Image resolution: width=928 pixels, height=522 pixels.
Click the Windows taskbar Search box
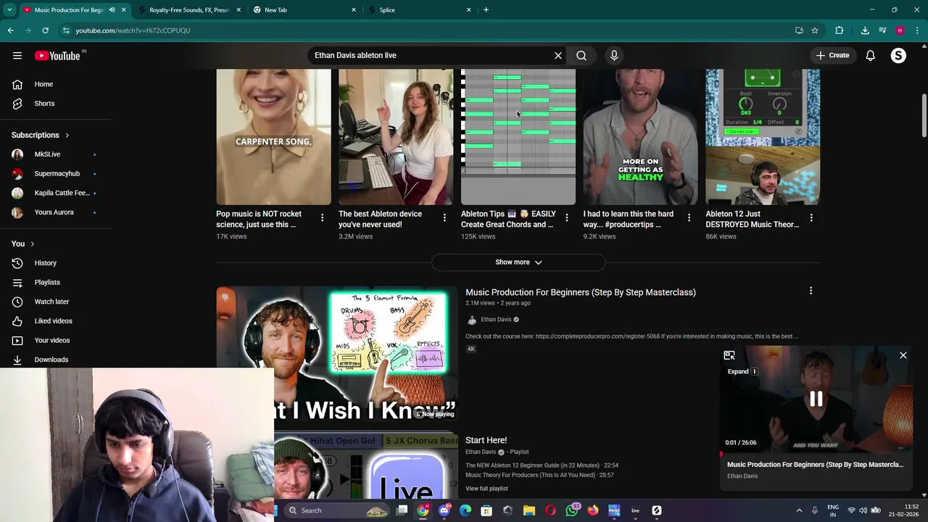[338, 510]
